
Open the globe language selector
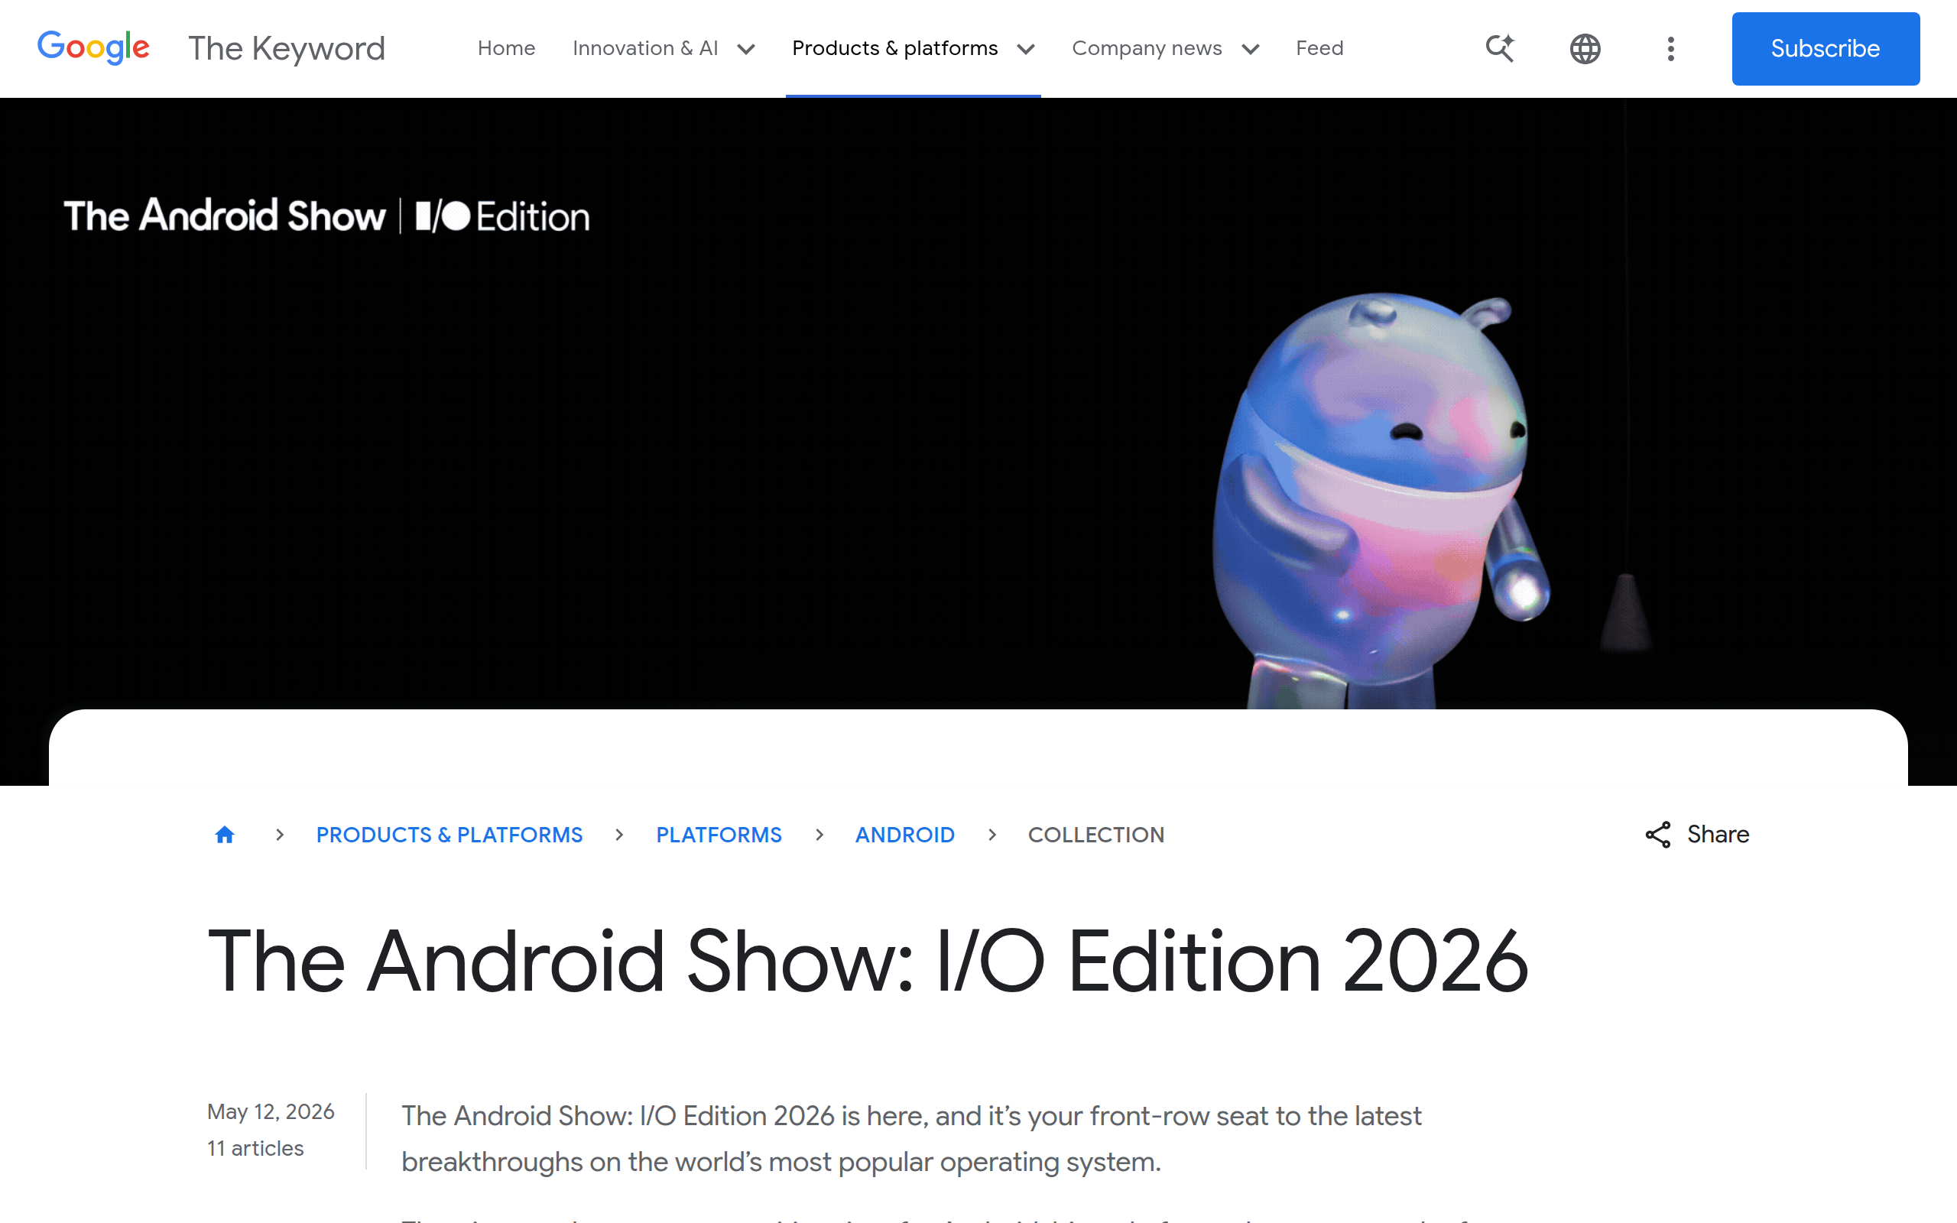coord(1585,48)
